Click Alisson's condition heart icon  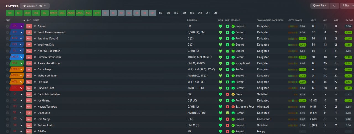[x=220, y=26]
